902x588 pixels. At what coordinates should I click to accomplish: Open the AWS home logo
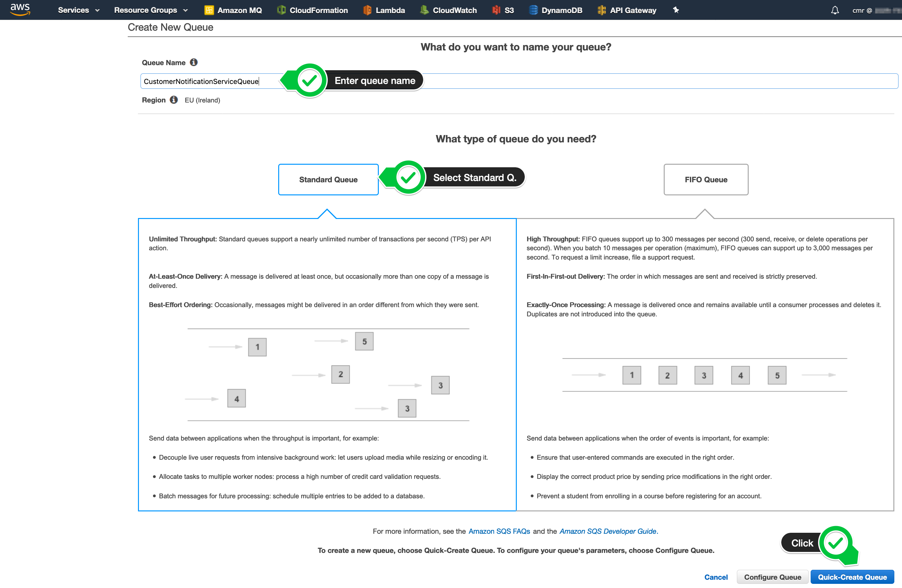click(20, 10)
